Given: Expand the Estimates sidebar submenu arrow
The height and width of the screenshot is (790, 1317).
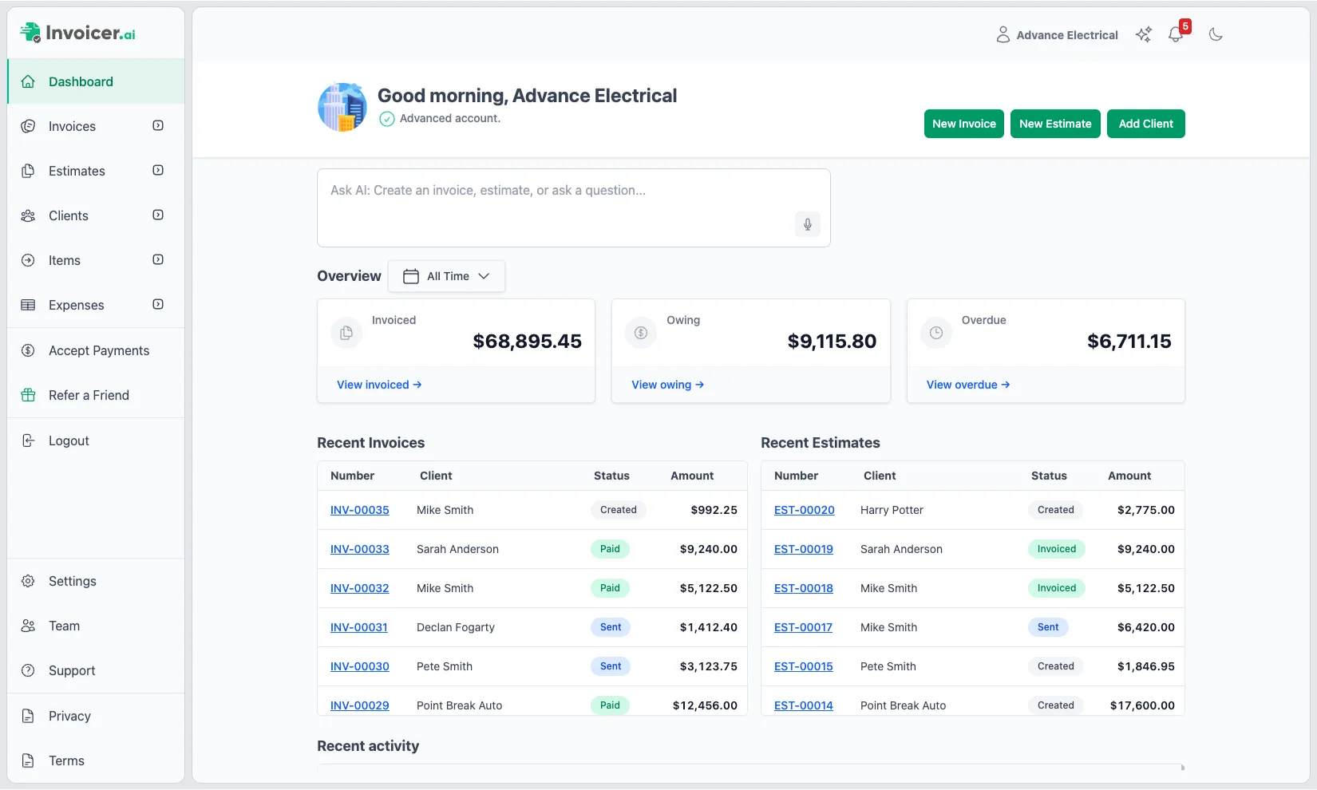Looking at the screenshot, I should [x=158, y=170].
